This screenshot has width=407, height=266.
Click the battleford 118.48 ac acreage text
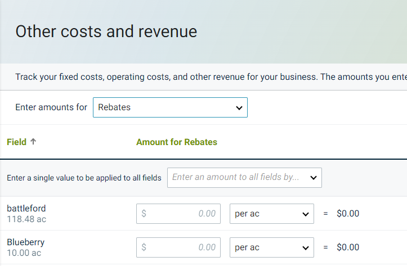(26, 219)
